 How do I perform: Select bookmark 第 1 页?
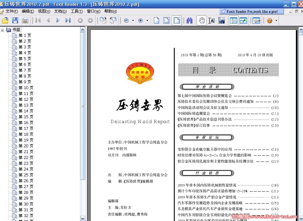[x=25, y=36]
